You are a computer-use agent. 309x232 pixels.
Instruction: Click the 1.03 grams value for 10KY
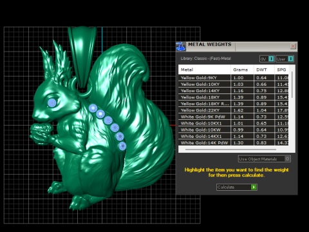[x=238, y=84]
